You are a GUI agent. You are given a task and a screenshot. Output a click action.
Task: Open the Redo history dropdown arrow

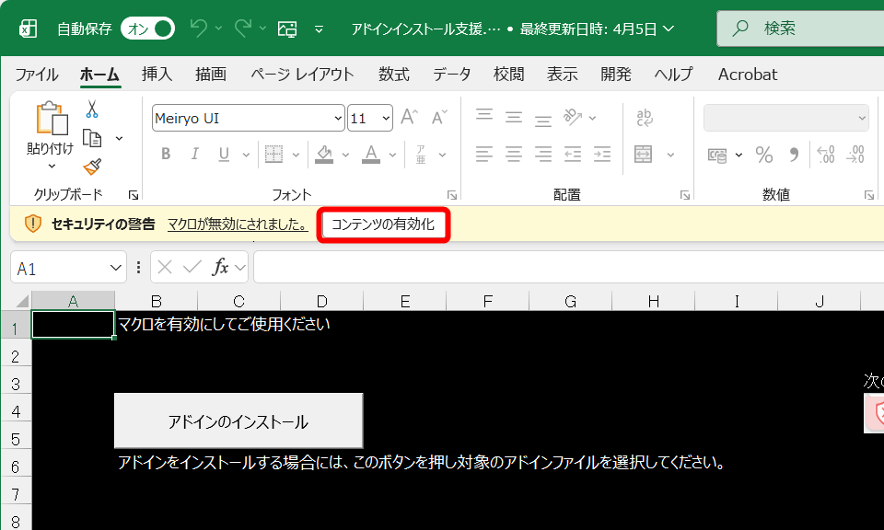click(262, 28)
